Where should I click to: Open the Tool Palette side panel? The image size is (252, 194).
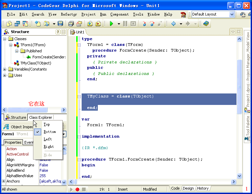click(247, 128)
